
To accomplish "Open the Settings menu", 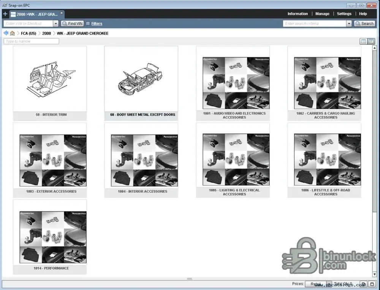I will pyautogui.click(x=344, y=14).
